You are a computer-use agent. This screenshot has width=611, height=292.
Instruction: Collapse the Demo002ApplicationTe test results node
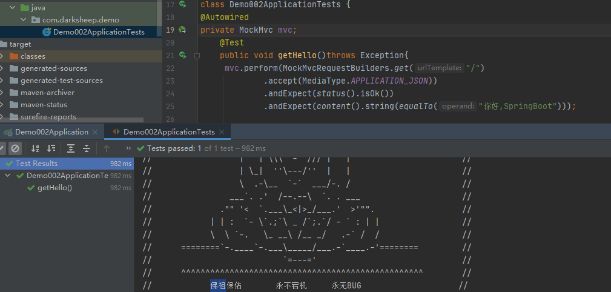pos(8,176)
